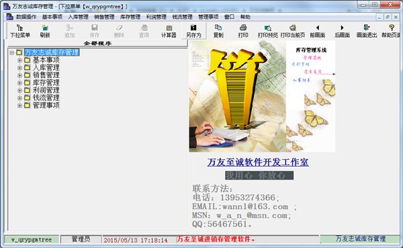This screenshot has height=248, width=403.
Task: Minimize the inner child window
Action: point(379,17)
